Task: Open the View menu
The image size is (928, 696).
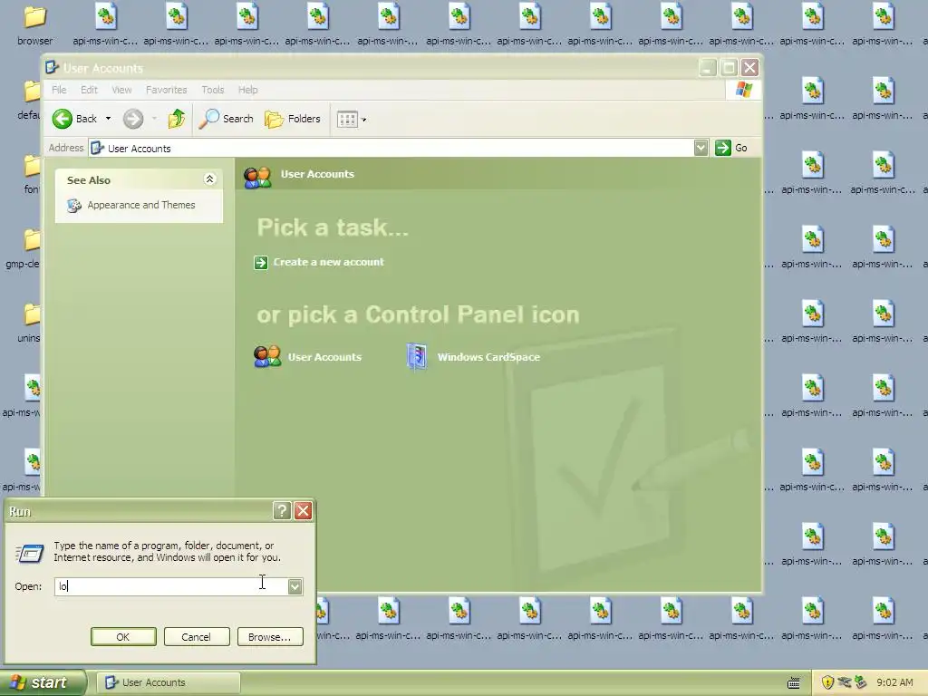Action: pyautogui.click(x=122, y=90)
